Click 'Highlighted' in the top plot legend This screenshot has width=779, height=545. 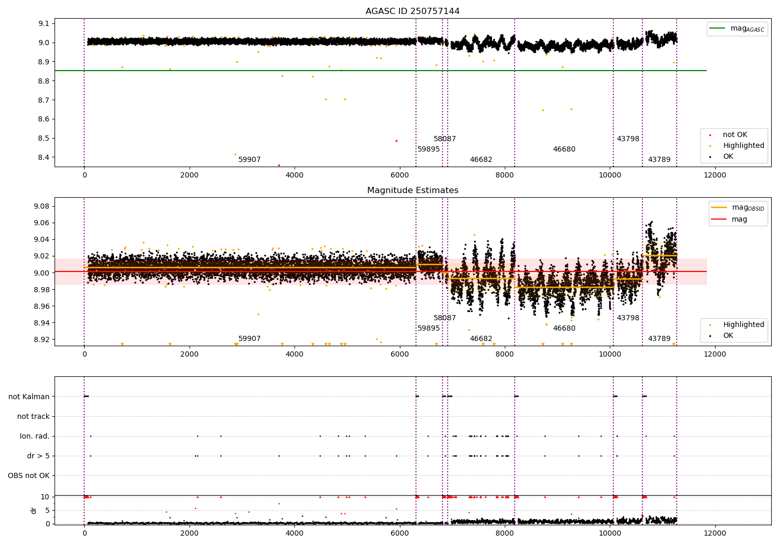click(744, 146)
